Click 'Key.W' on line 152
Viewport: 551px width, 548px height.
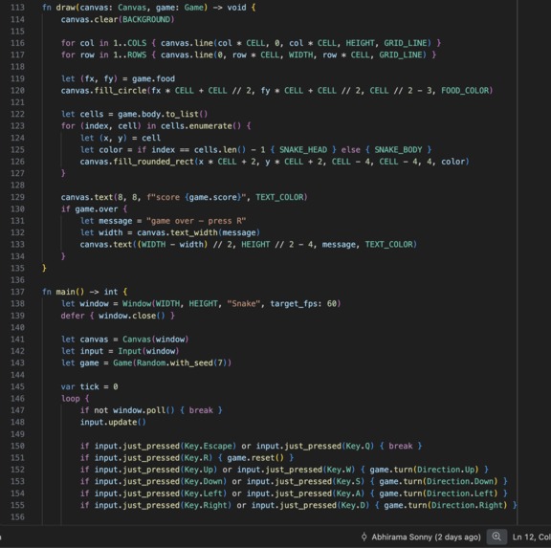click(x=339, y=470)
